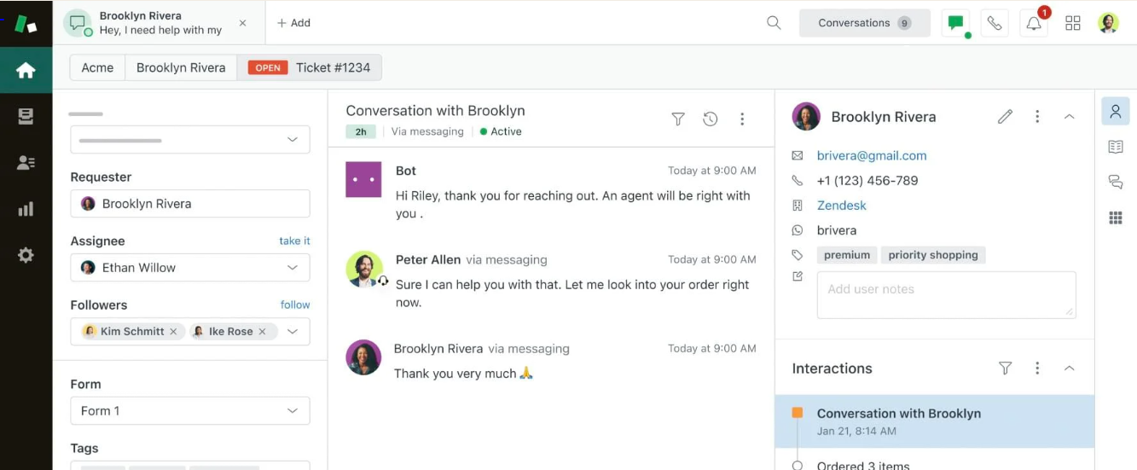Close the Brooklyn Rivera tab
Viewport: 1137px width, 470px height.
[x=243, y=23]
